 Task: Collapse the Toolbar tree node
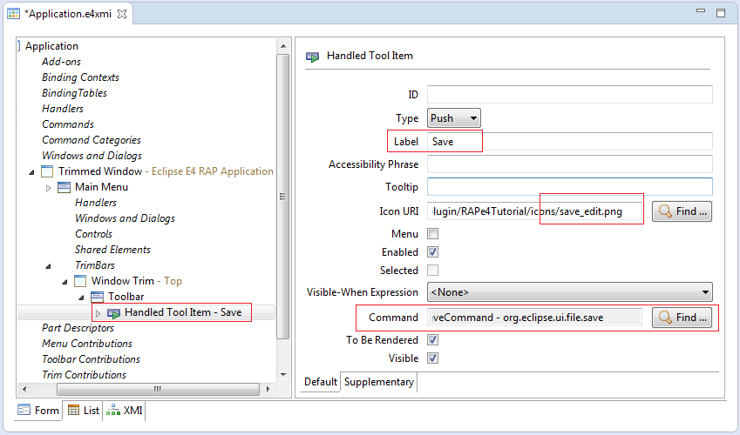coord(81,298)
